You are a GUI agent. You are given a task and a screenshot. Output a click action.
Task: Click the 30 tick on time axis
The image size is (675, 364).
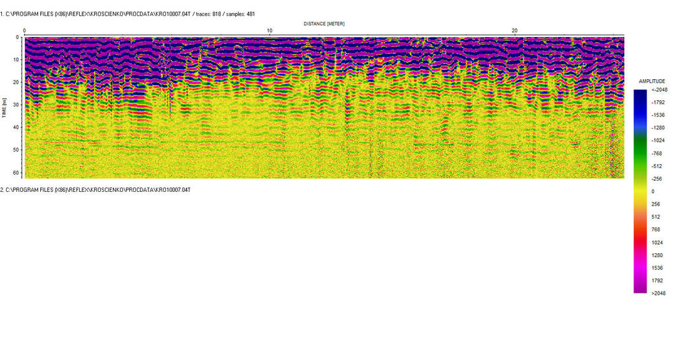click(x=16, y=105)
